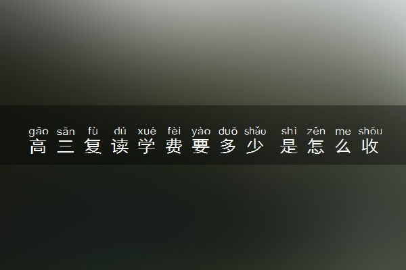Click the pinyin label shǎo
Viewport: 406px width, 270px height.
255,131
